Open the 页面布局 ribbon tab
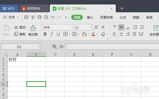The height and width of the screenshot is (99, 159). click(106, 18)
